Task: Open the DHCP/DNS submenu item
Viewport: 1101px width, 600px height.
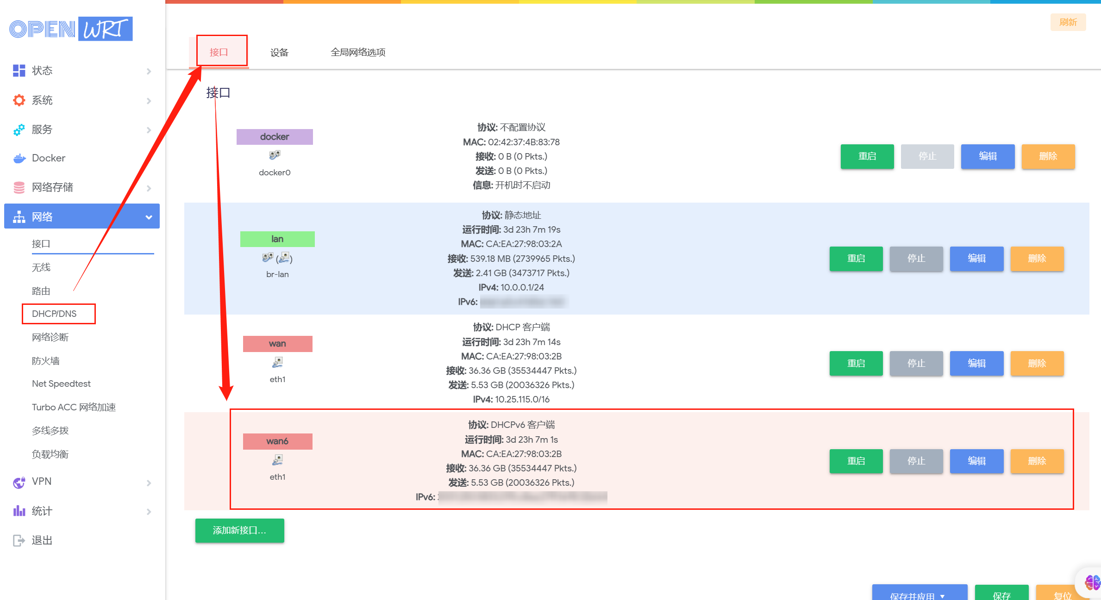Action: [54, 314]
